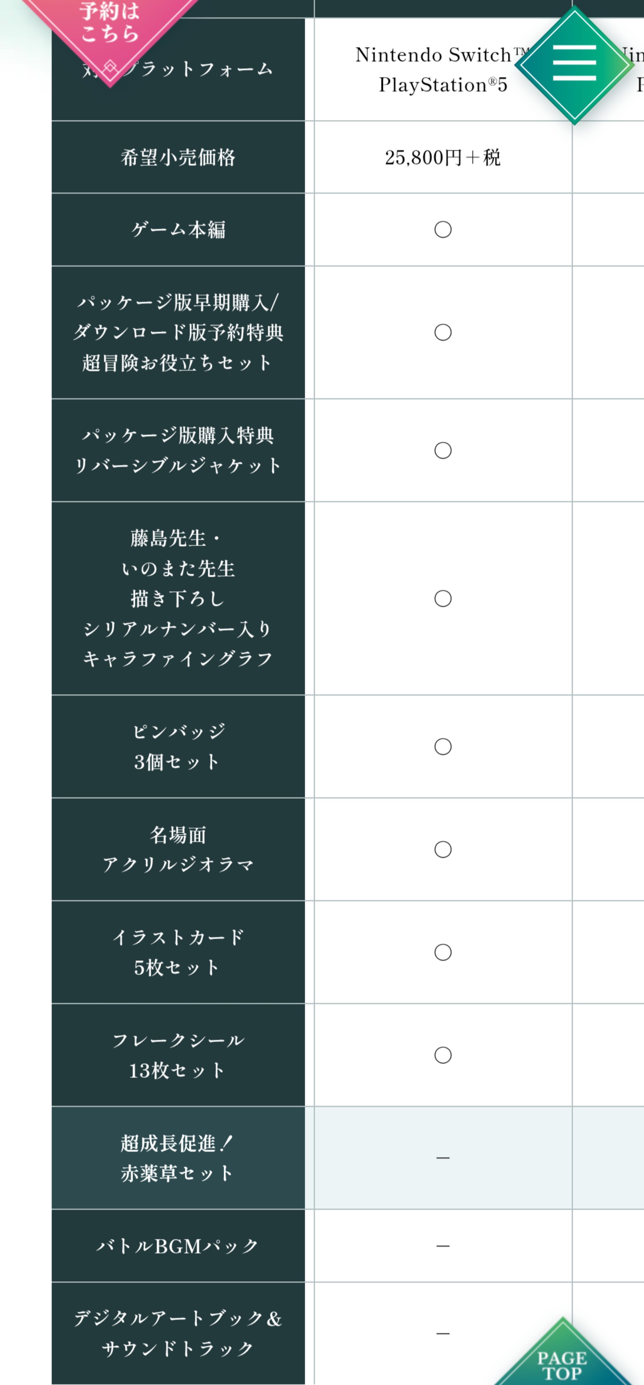Select the ゲーム本編 row header
Screen dimensions: 644x1385
click(x=178, y=230)
